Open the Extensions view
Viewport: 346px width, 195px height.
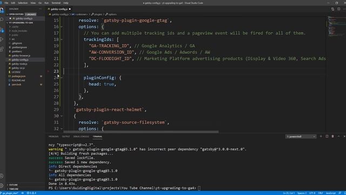coord(2,49)
